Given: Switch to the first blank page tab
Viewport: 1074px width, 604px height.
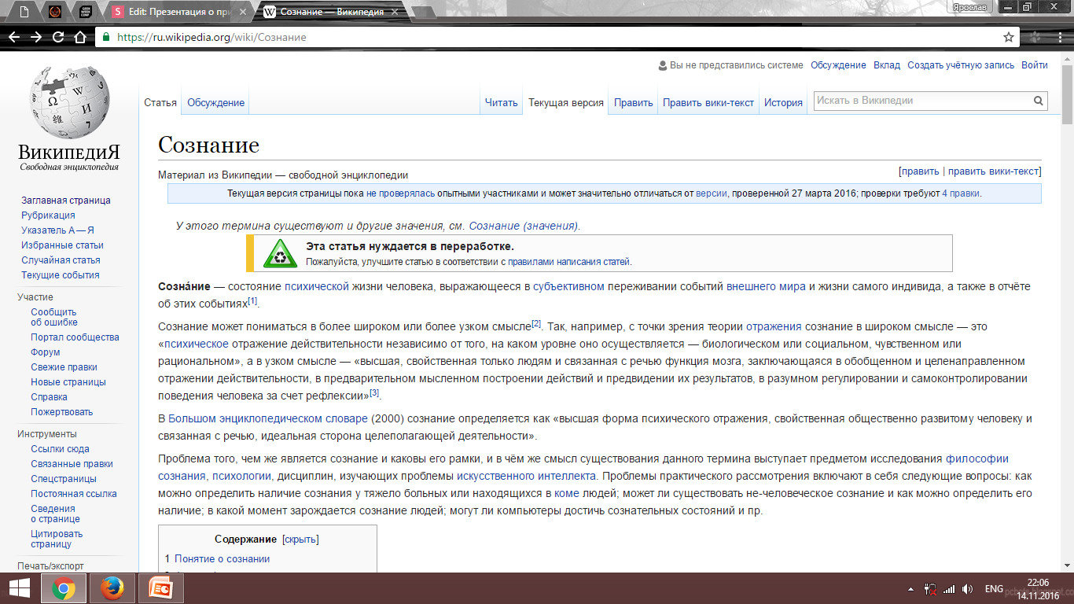Looking at the screenshot, I should (x=24, y=11).
